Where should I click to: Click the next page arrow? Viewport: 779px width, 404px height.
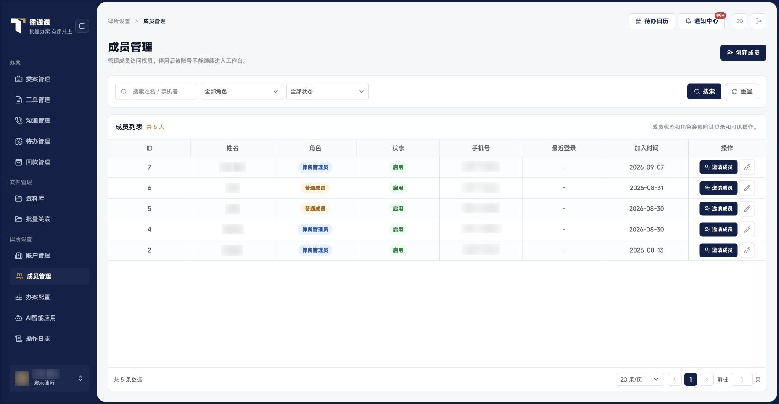pos(706,379)
